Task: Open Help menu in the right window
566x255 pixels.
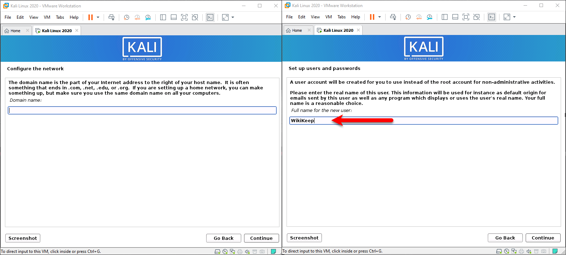Action: tap(356, 17)
